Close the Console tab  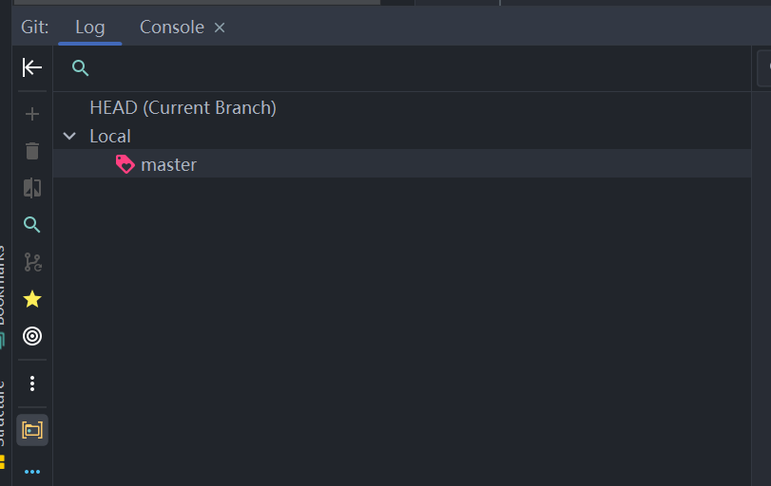pyautogui.click(x=220, y=28)
